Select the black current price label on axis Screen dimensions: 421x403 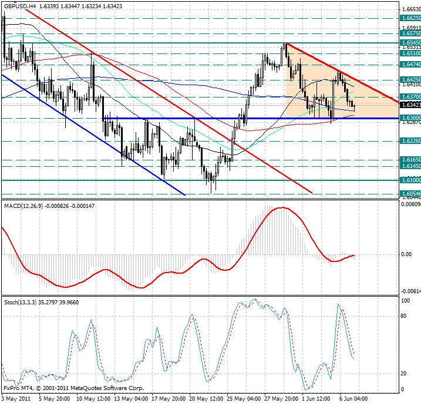tap(410, 105)
